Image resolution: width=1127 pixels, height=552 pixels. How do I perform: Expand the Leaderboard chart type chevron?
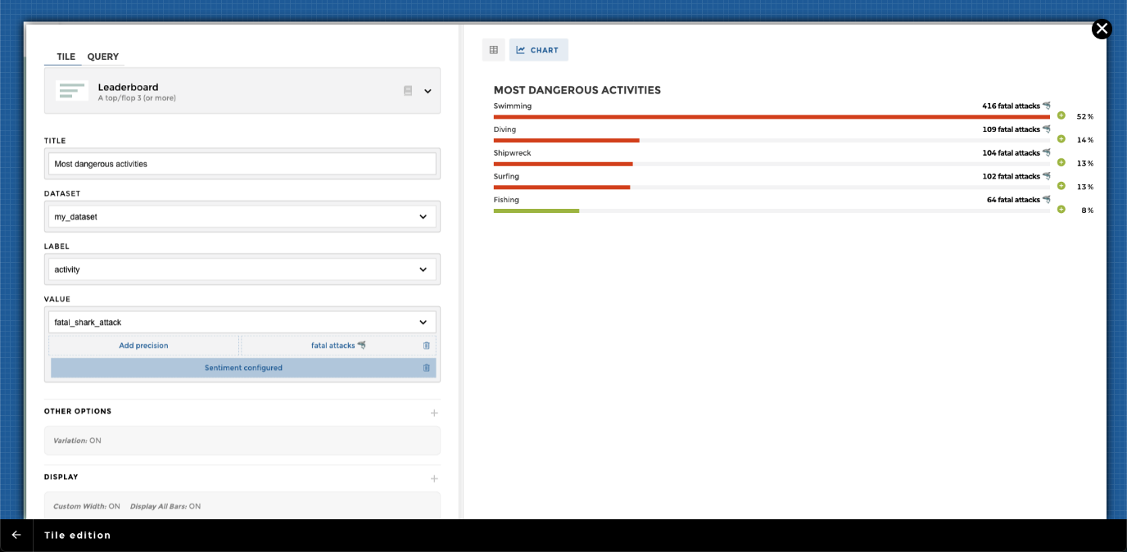pyautogui.click(x=428, y=91)
